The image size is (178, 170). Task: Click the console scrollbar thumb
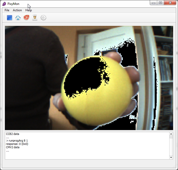pos(171,137)
